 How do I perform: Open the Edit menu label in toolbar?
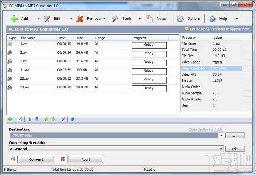[x=57, y=19]
